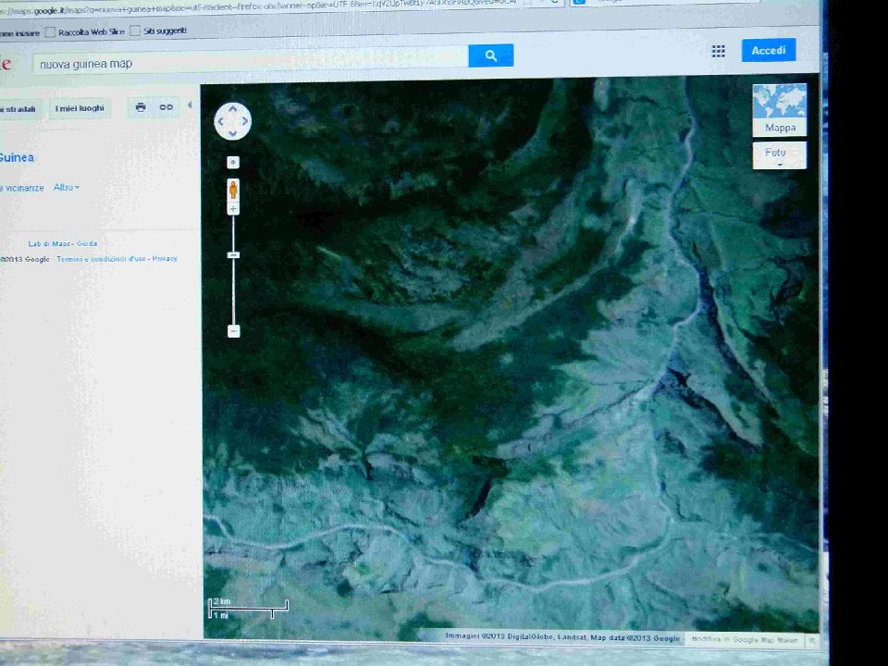Open the Lab di Maps link
The height and width of the screenshot is (666, 888).
pyautogui.click(x=49, y=243)
